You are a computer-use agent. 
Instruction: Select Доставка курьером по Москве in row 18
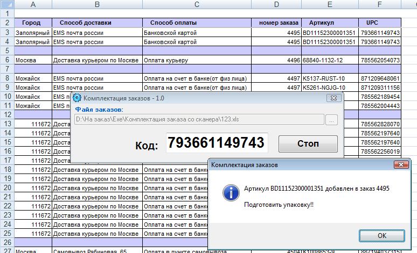click(x=97, y=169)
